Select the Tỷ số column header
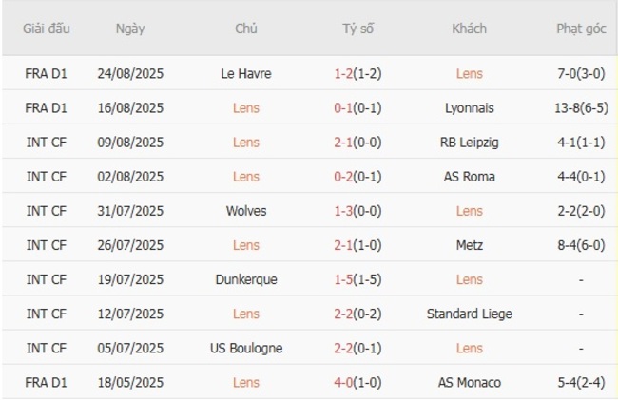The image size is (618, 400). [x=357, y=29]
